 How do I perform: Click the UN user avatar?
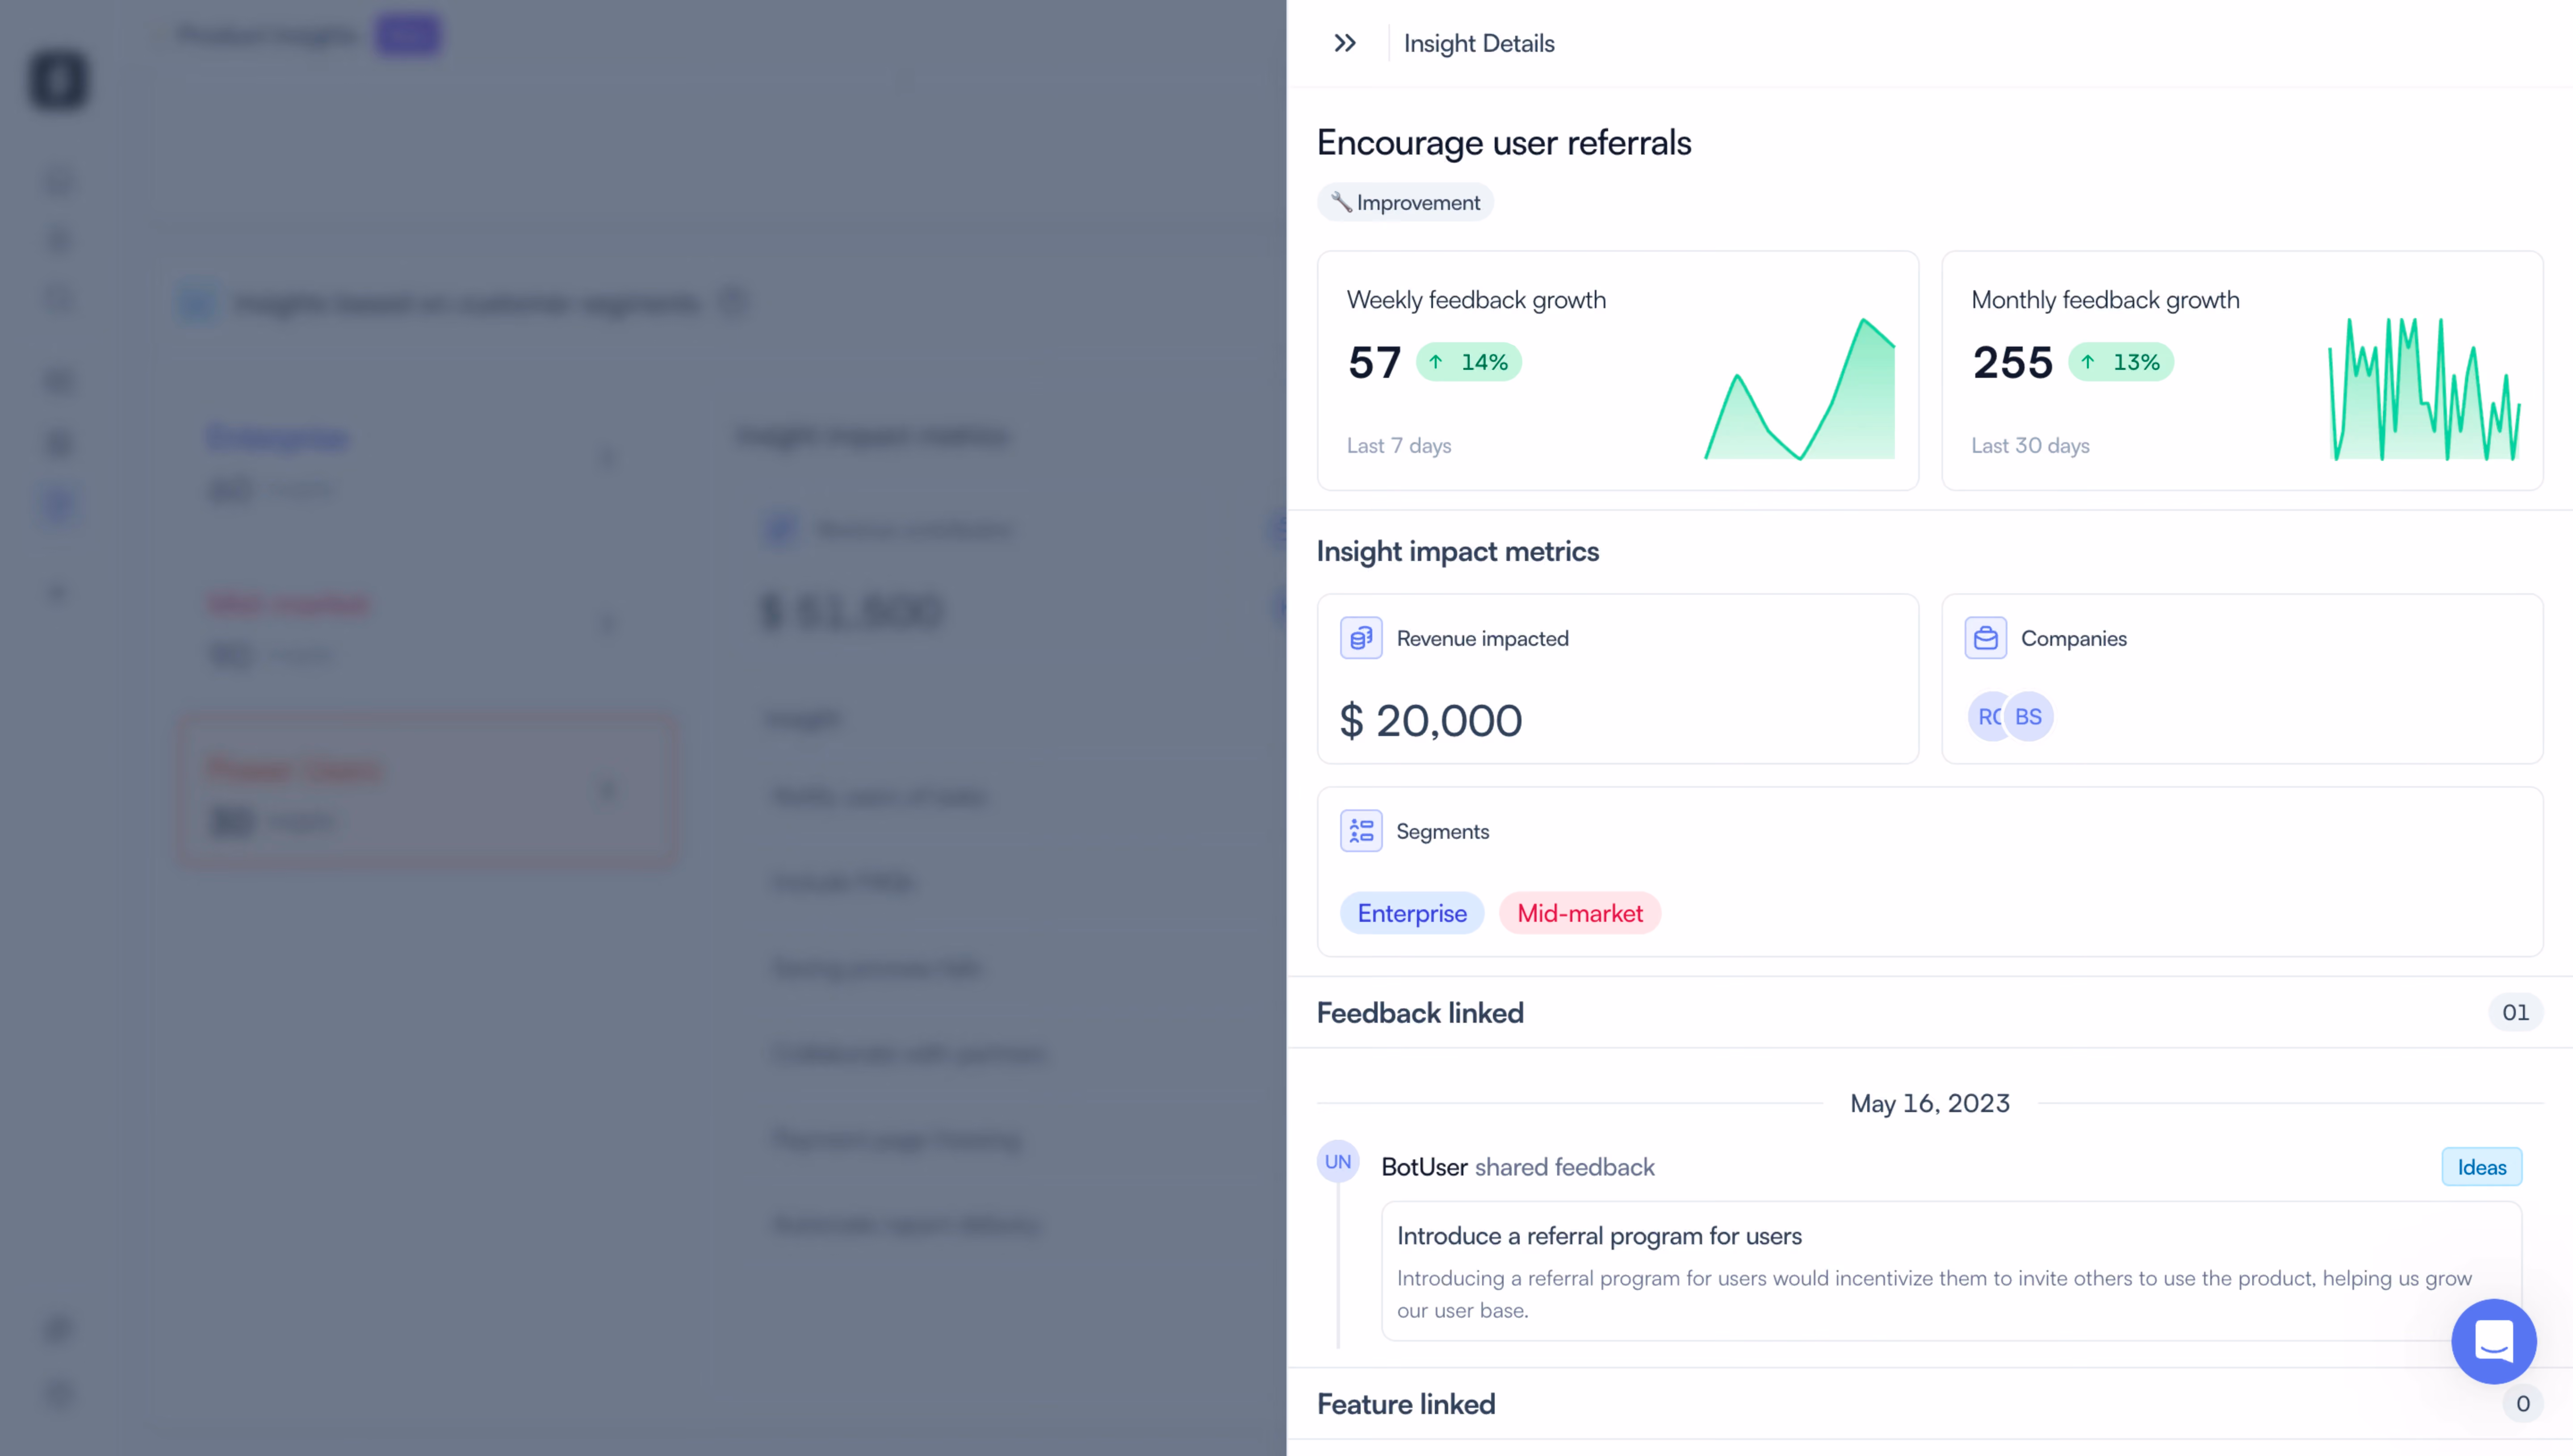pos(1338,1162)
